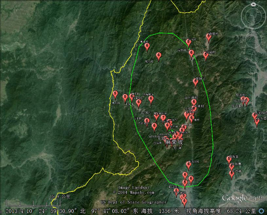This screenshot has height=215, width=267.
Task: Click the 视角海拔高度 eye altitude readout
Action: [x=221, y=211]
